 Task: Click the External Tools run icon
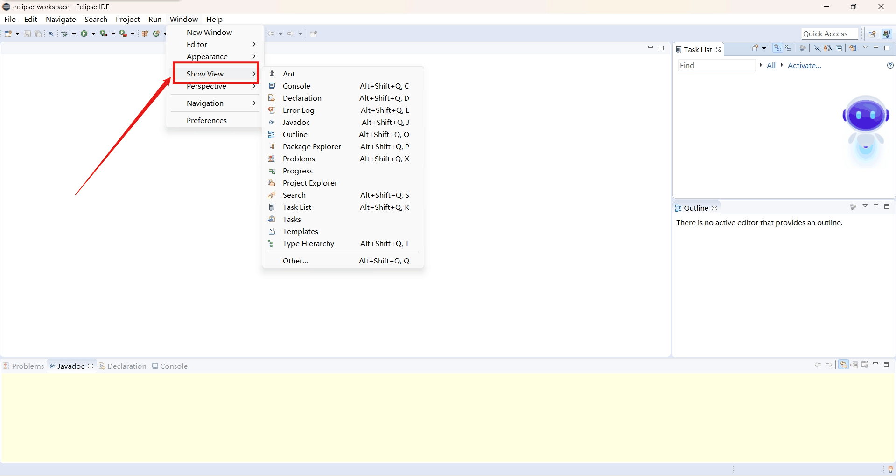(123, 34)
